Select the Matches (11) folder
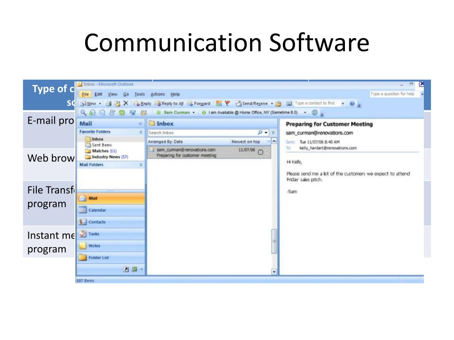The width and height of the screenshot is (454, 340). (101, 151)
